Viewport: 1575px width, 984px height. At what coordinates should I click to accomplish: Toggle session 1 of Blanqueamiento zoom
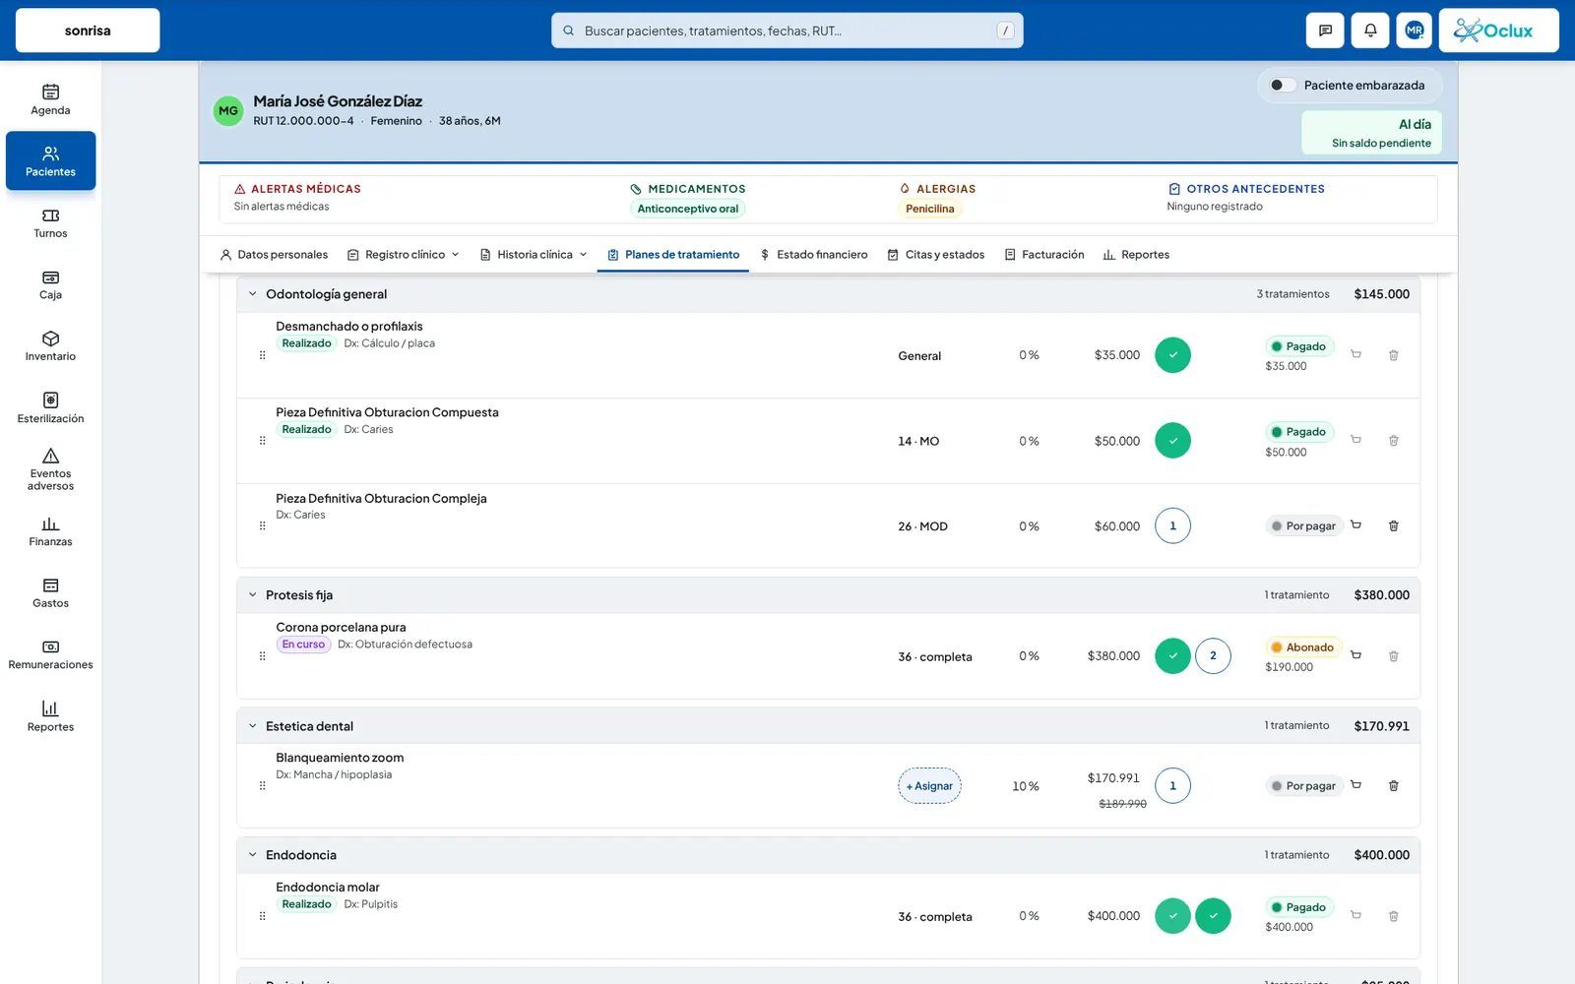tap(1172, 785)
